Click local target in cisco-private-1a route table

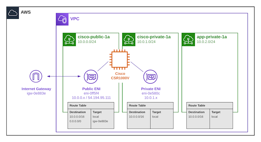[155, 117]
